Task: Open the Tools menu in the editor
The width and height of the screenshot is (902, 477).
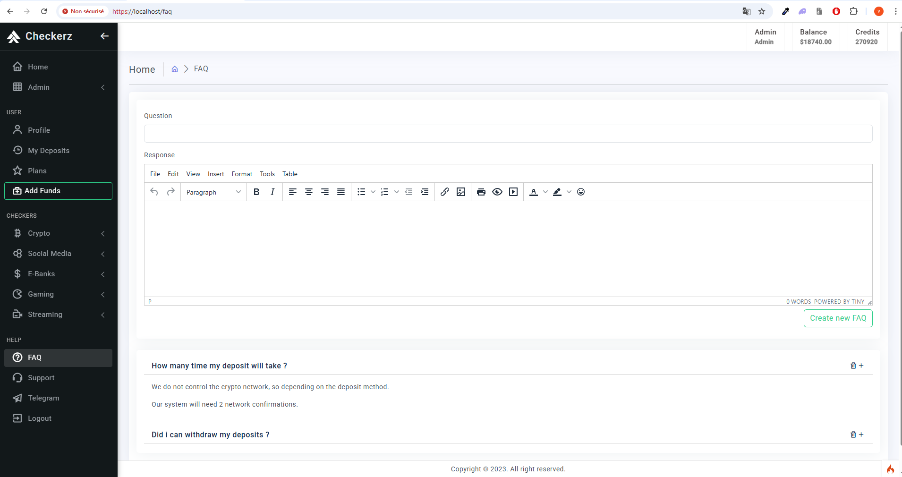Action: (267, 174)
